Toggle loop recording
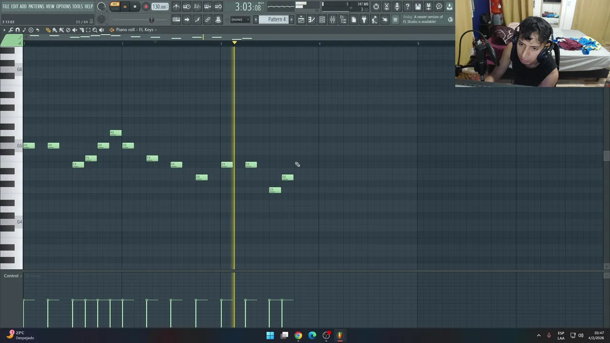The width and height of the screenshot is (610, 343). [218, 7]
